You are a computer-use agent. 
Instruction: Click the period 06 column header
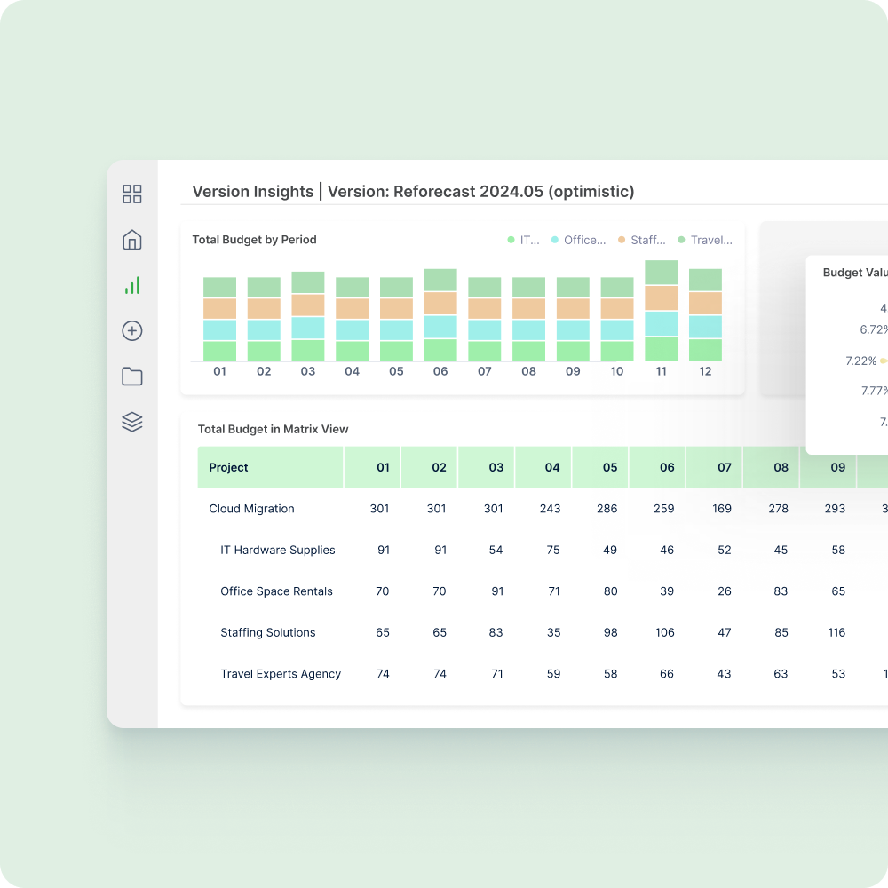point(667,467)
